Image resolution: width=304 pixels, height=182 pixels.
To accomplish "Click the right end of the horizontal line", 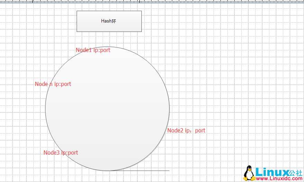I will [169, 171].
